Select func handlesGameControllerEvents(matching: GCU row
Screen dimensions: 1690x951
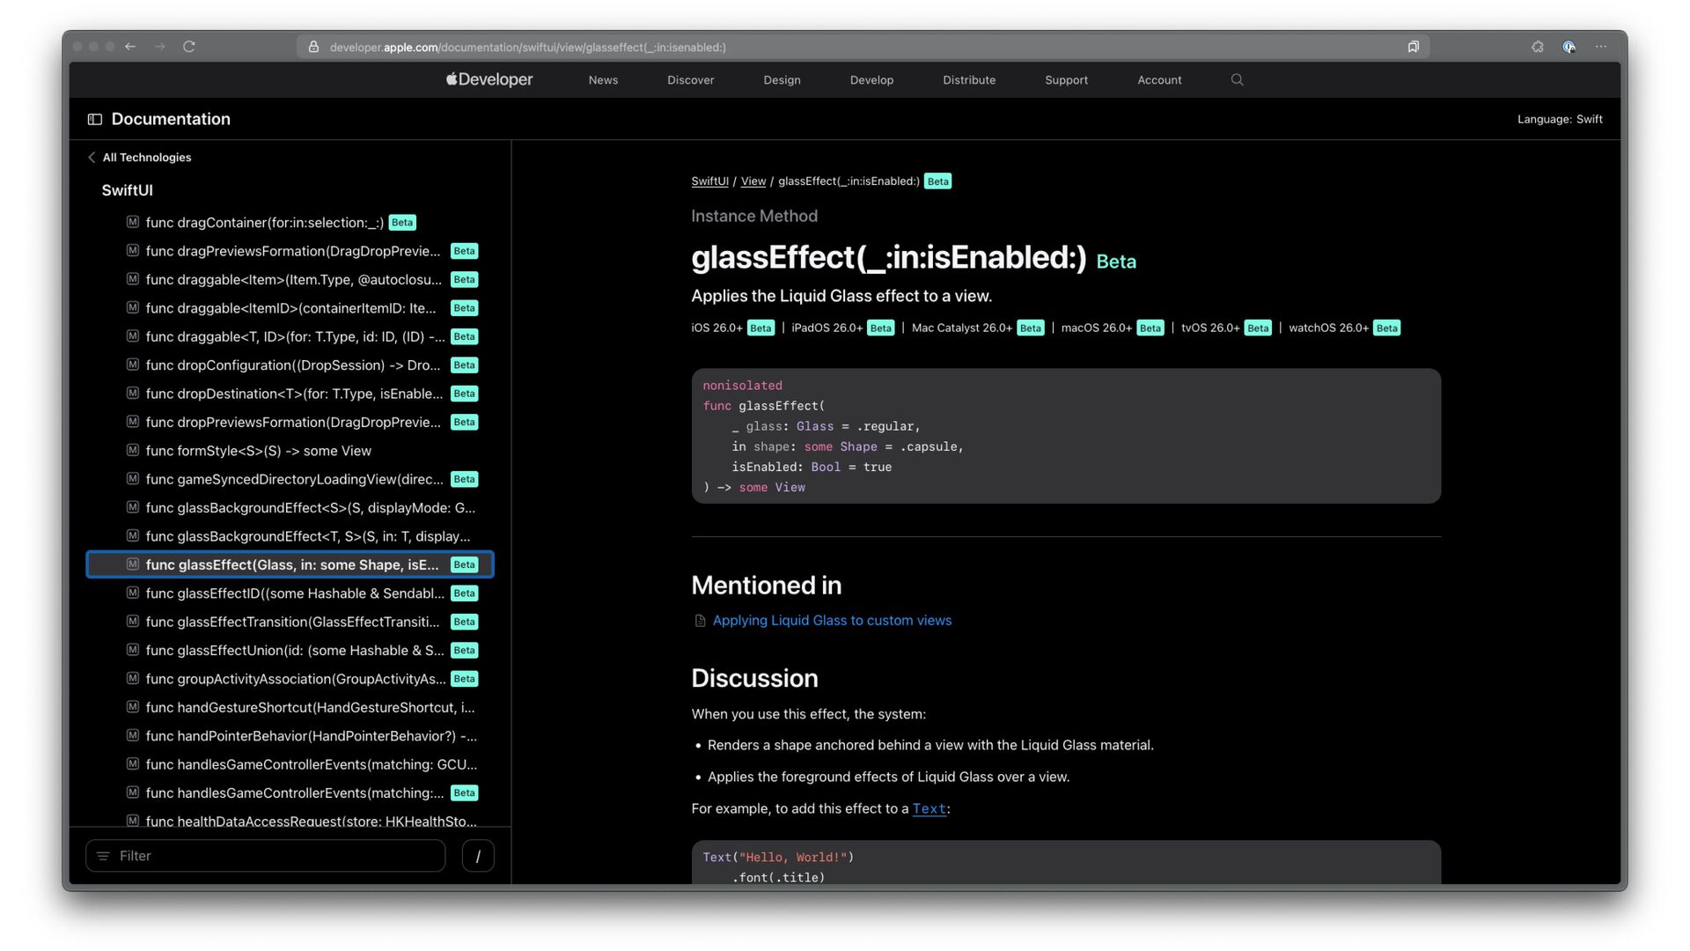(290, 764)
